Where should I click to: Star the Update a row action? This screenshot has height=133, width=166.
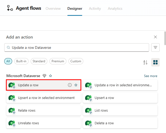76,85
